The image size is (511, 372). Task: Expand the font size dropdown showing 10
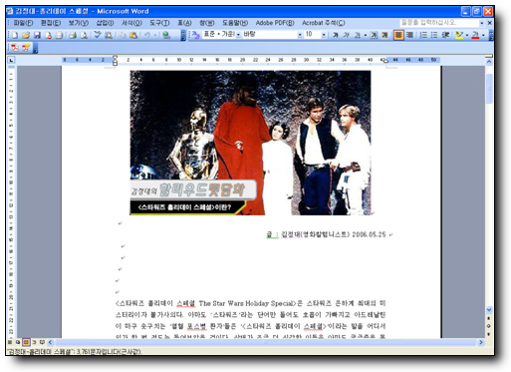[x=324, y=35]
